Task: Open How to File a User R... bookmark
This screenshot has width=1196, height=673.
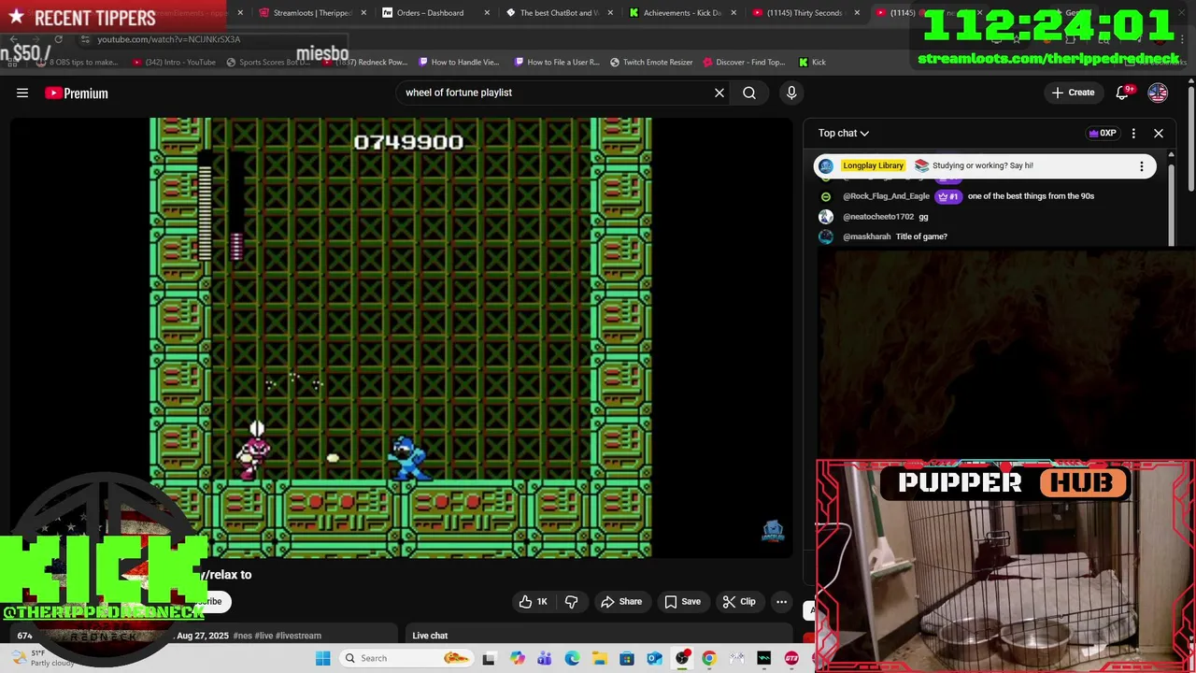Action: [x=555, y=63]
